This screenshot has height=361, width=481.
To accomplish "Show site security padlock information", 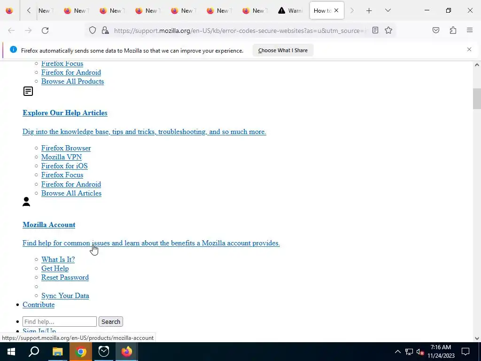I will (105, 31).
